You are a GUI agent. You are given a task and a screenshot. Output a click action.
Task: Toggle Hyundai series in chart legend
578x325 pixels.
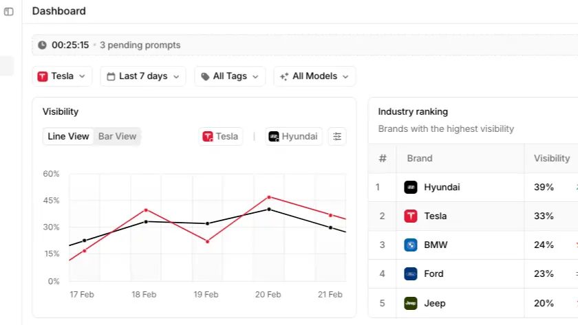[293, 137]
